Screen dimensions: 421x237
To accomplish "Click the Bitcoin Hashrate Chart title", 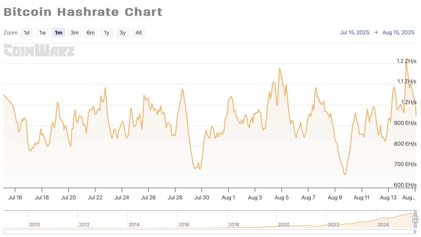I will click(83, 12).
